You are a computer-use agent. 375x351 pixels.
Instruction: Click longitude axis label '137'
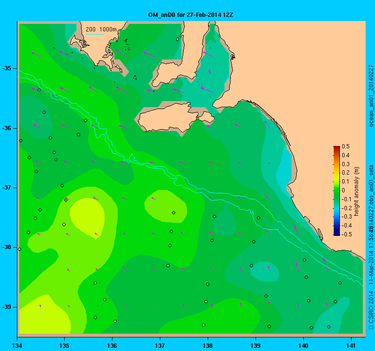click(x=160, y=345)
